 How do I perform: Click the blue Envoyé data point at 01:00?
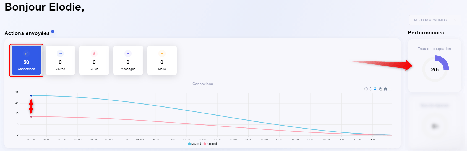coord(31,96)
